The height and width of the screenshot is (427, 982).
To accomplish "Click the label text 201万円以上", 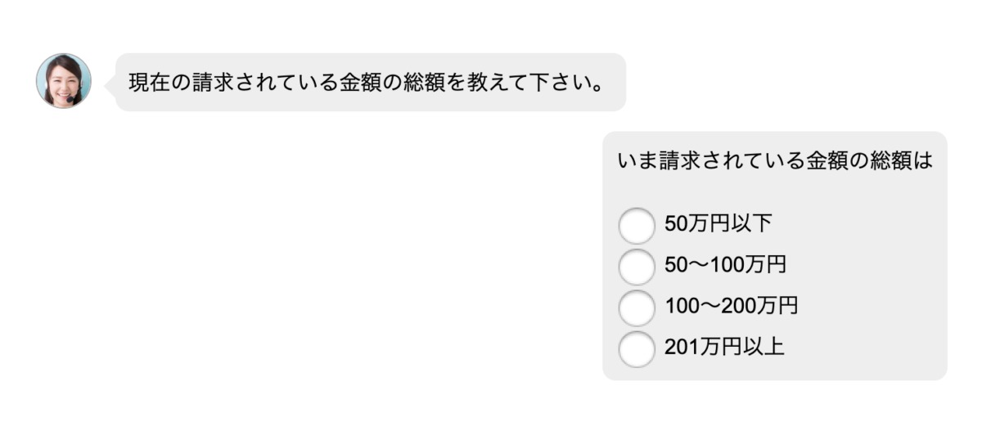I will (724, 347).
